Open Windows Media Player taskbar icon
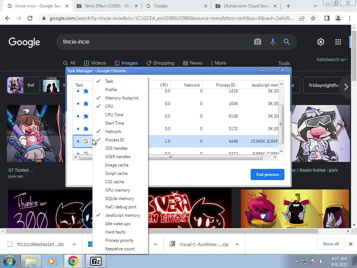The image size is (357, 268). [52, 261]
